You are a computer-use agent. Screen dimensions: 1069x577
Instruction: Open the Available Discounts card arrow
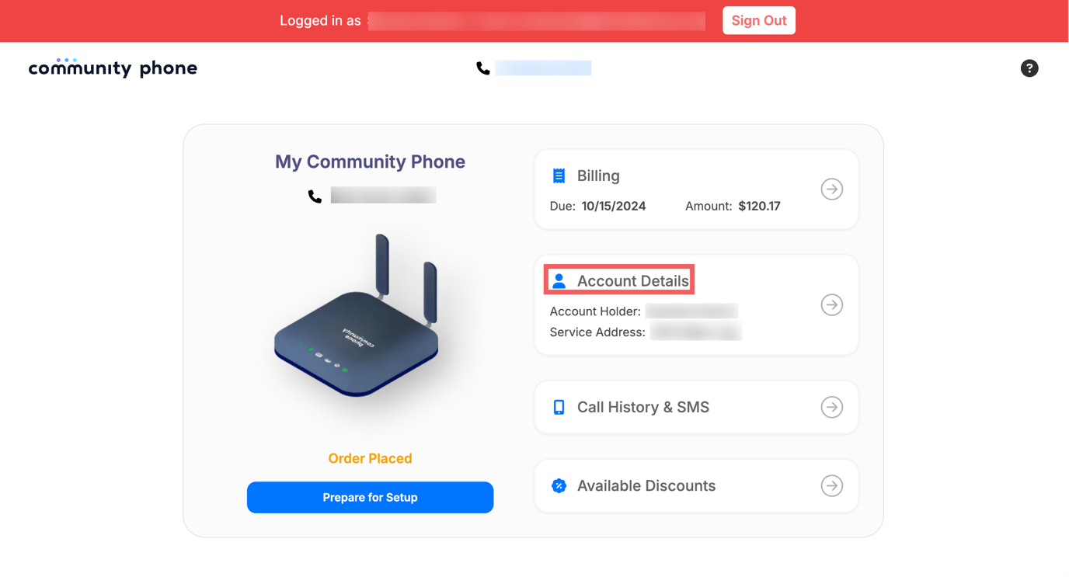coord(831,485)
